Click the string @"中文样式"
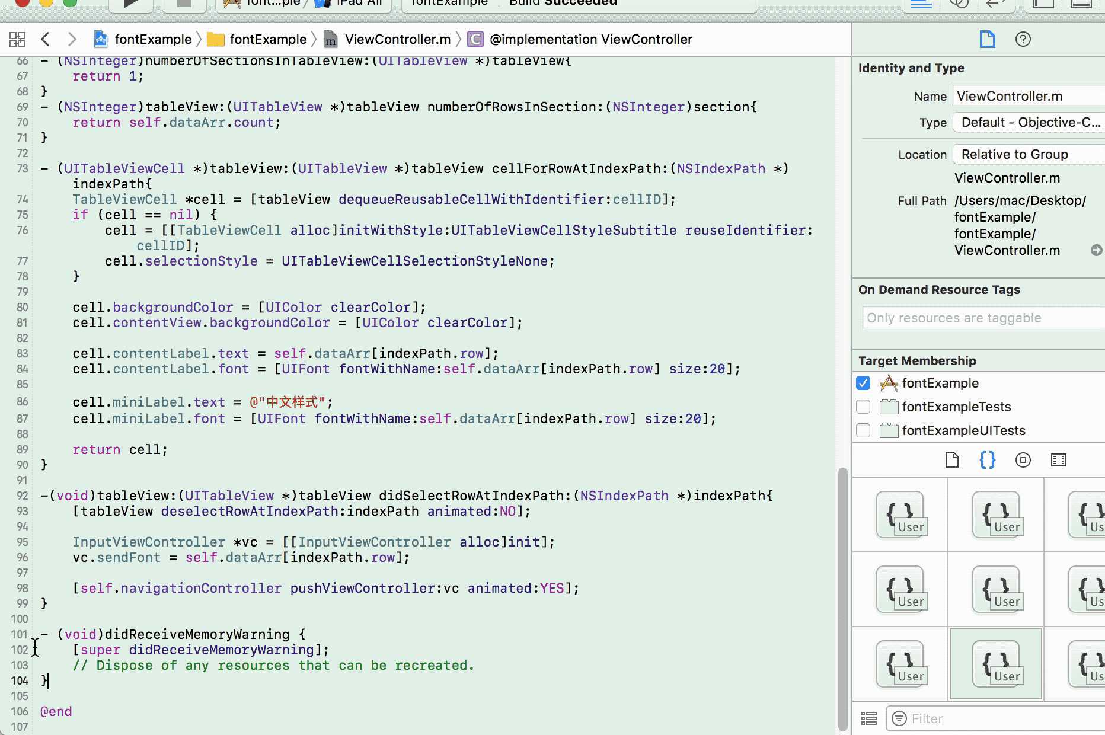 287,402
